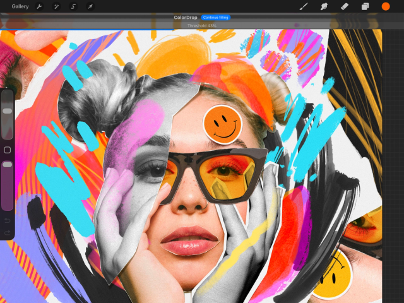Select the Paint brush tool
This screenshot has width=404, height=303.
click(303, 6)
